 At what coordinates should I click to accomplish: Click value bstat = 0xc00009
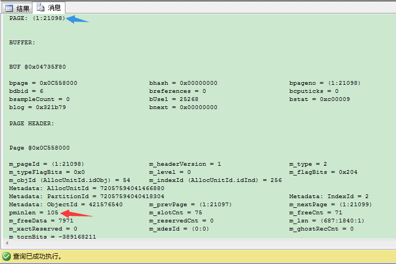(320, 99)
